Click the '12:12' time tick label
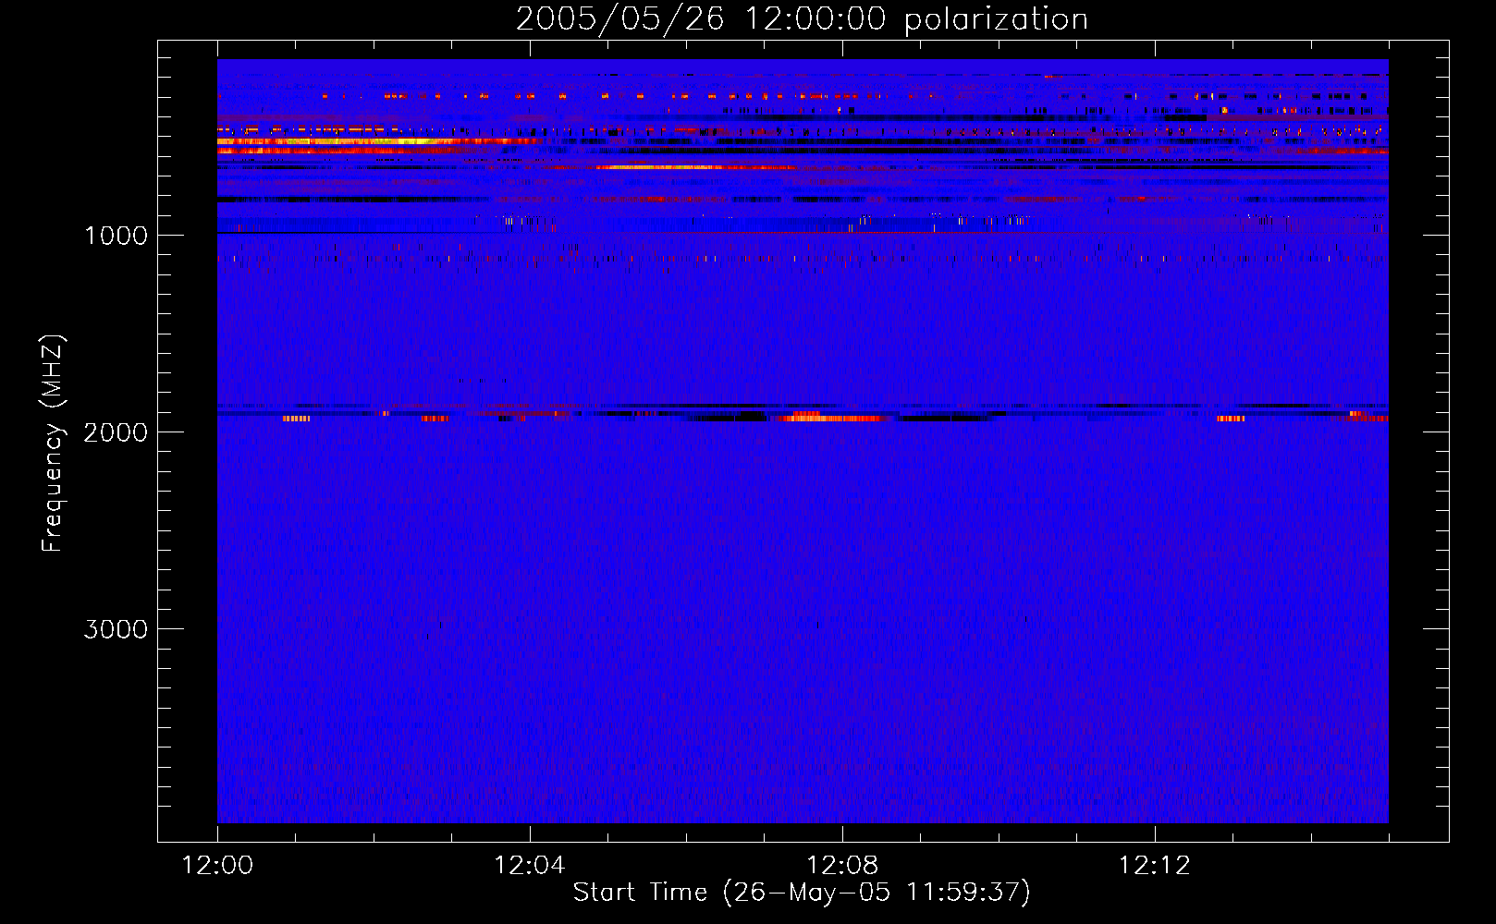The height and width of the screenshot is (924, 1496). point(1155,866)
